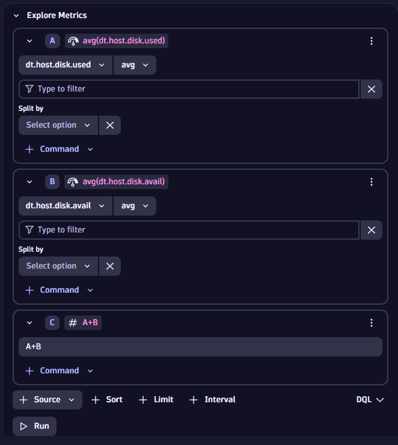Run the metrics query

(x=34, y=426)
